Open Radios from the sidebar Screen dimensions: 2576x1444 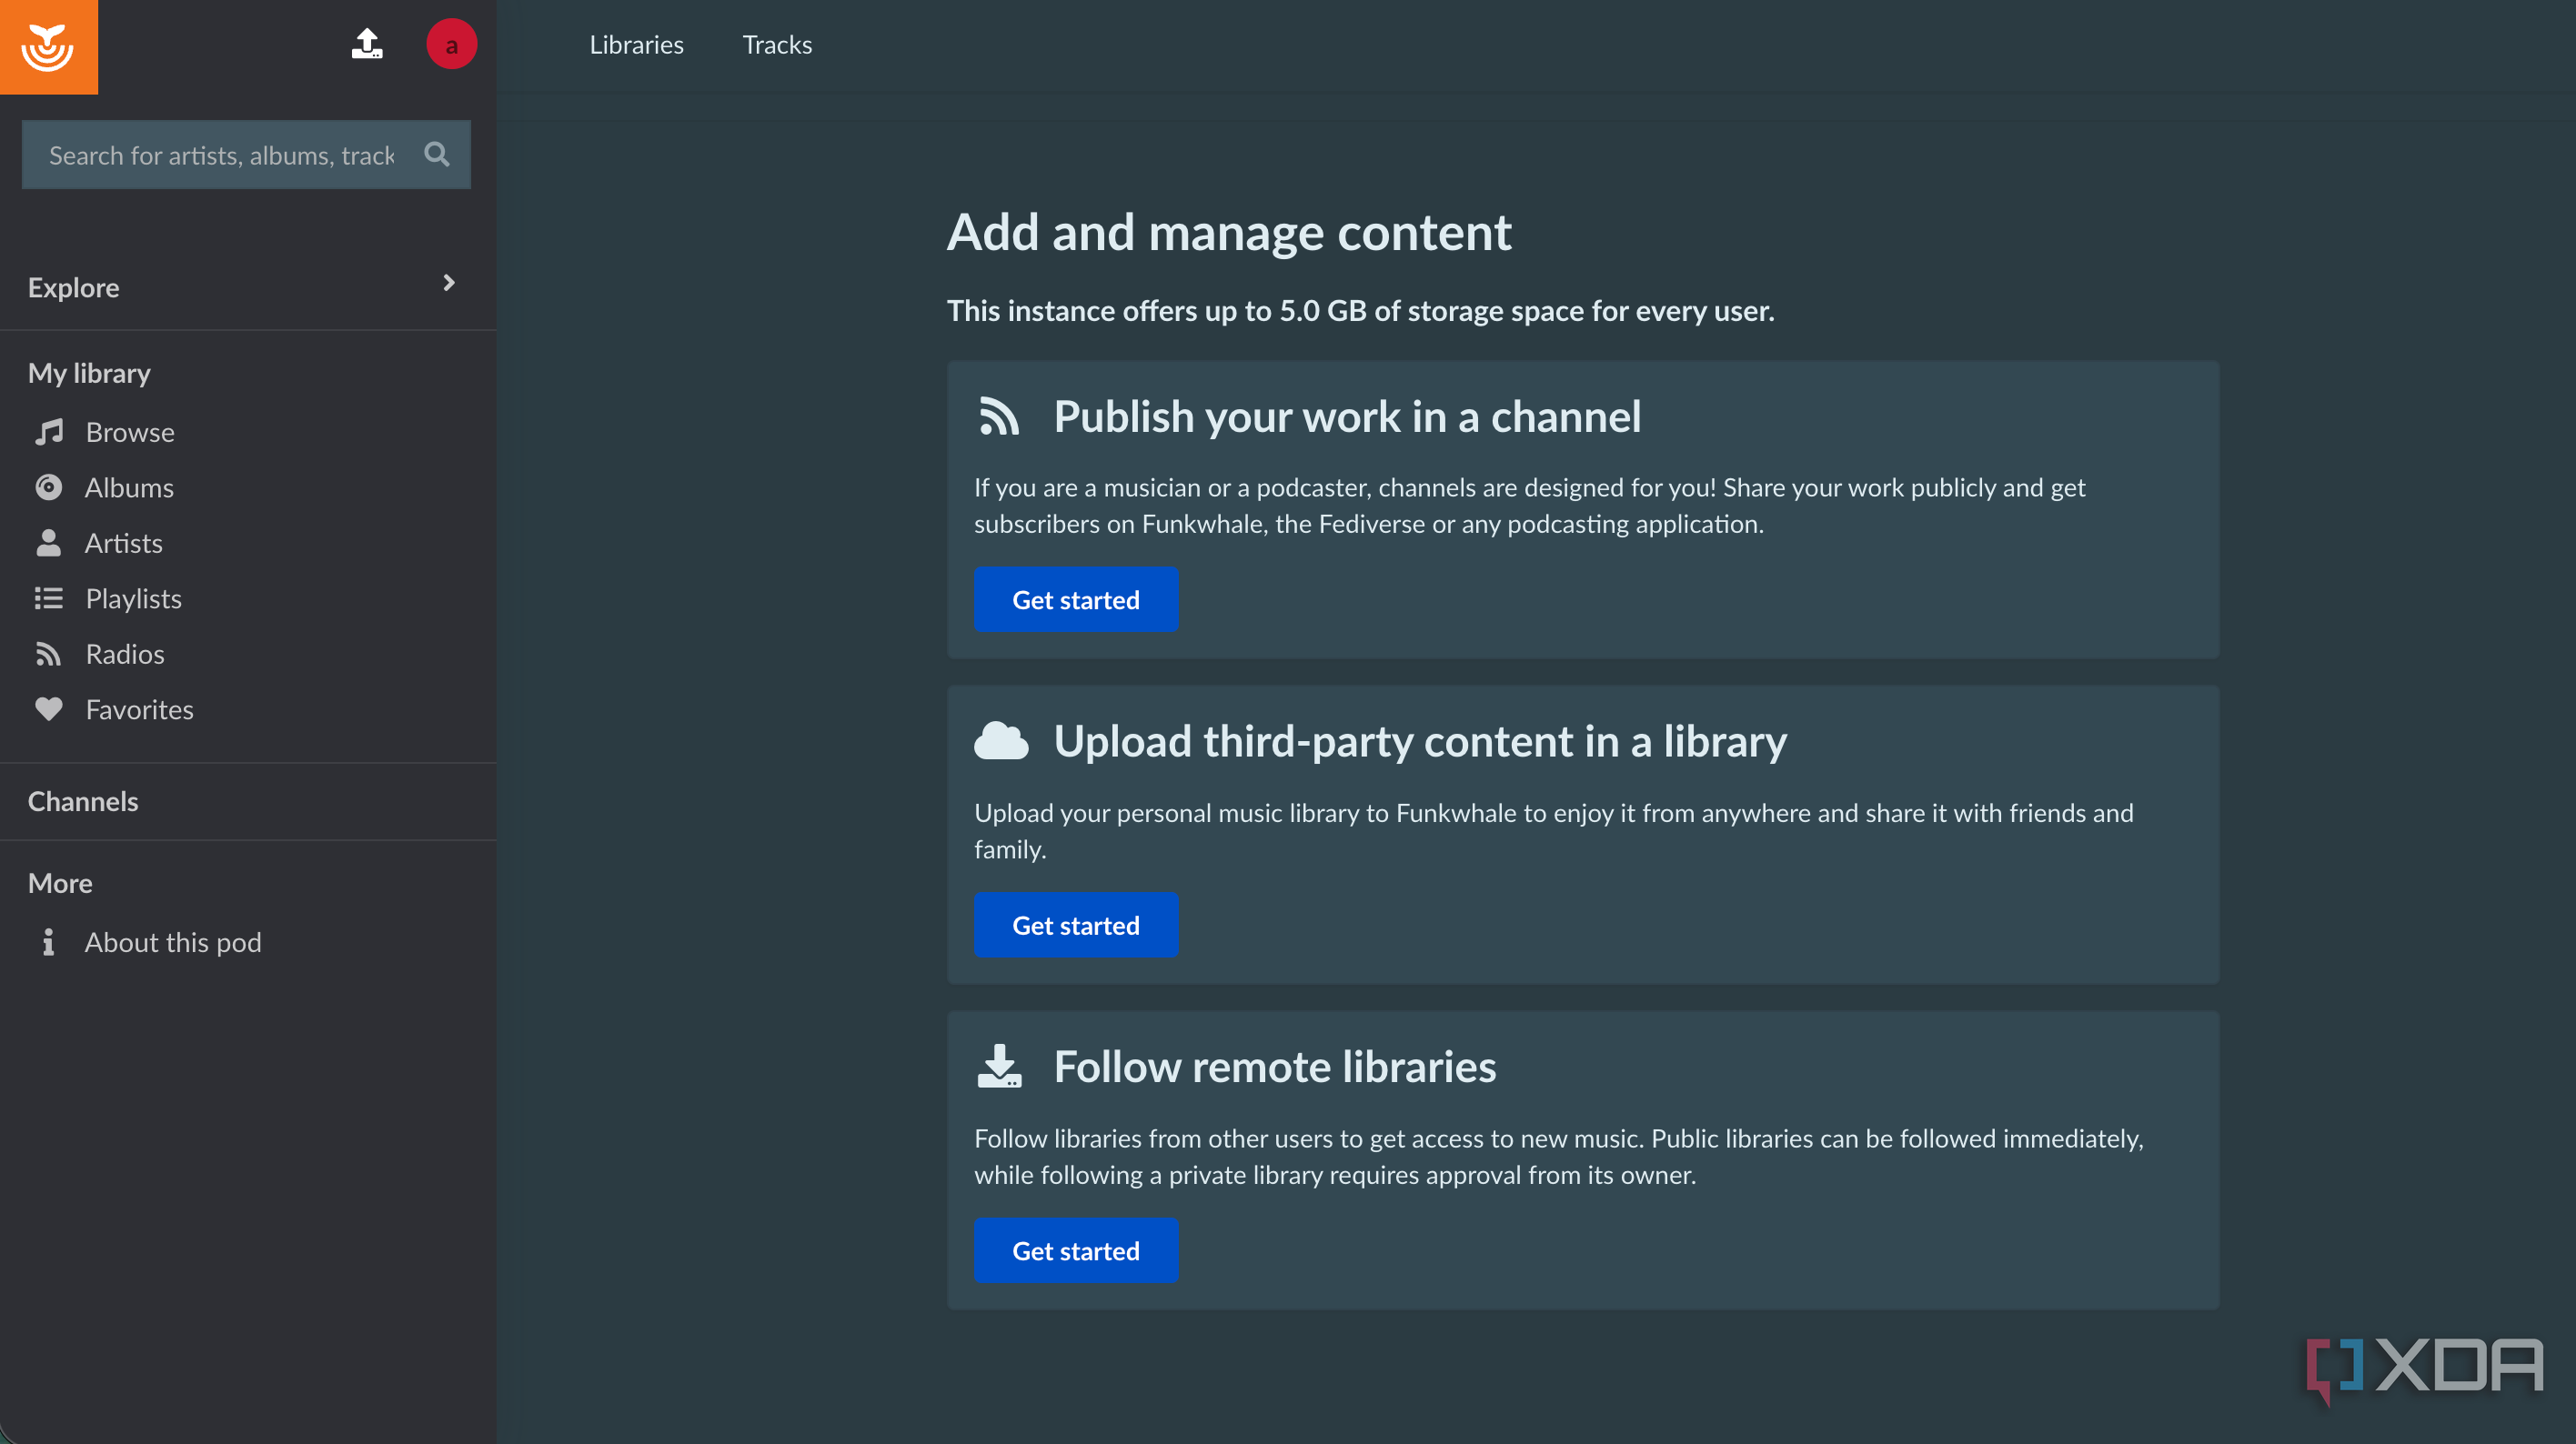(125, 654)
